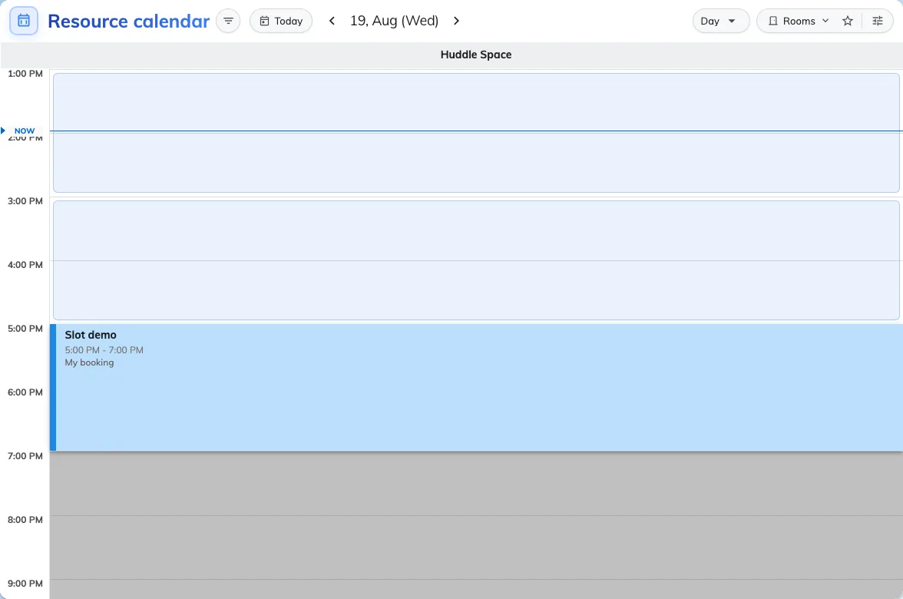The width and height of the screenshot is (903, 599).
Task: Open the Slot demo booking
Action: coord(476,388)
